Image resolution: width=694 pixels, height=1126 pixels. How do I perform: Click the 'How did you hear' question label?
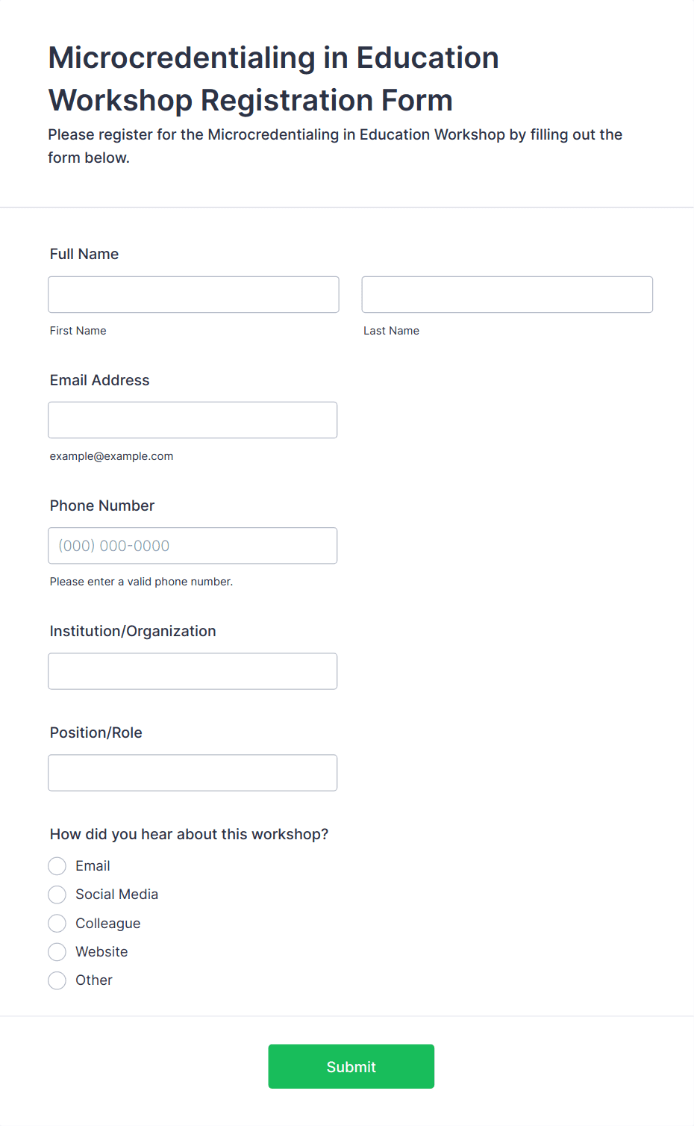[189, 834]
